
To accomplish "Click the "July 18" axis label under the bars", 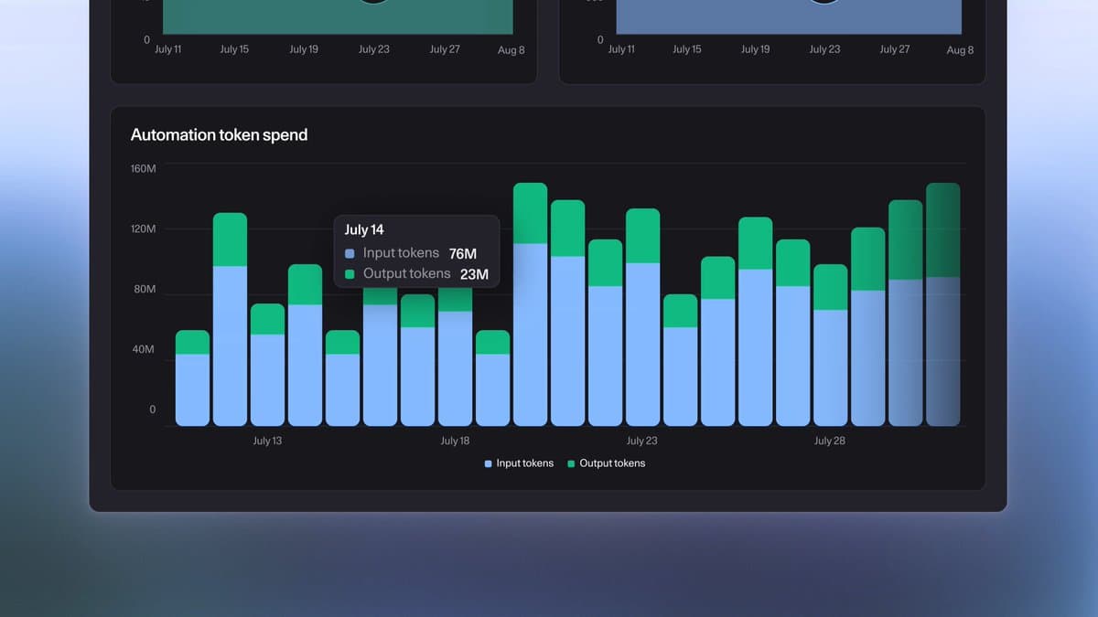I will tap(455, 441).
